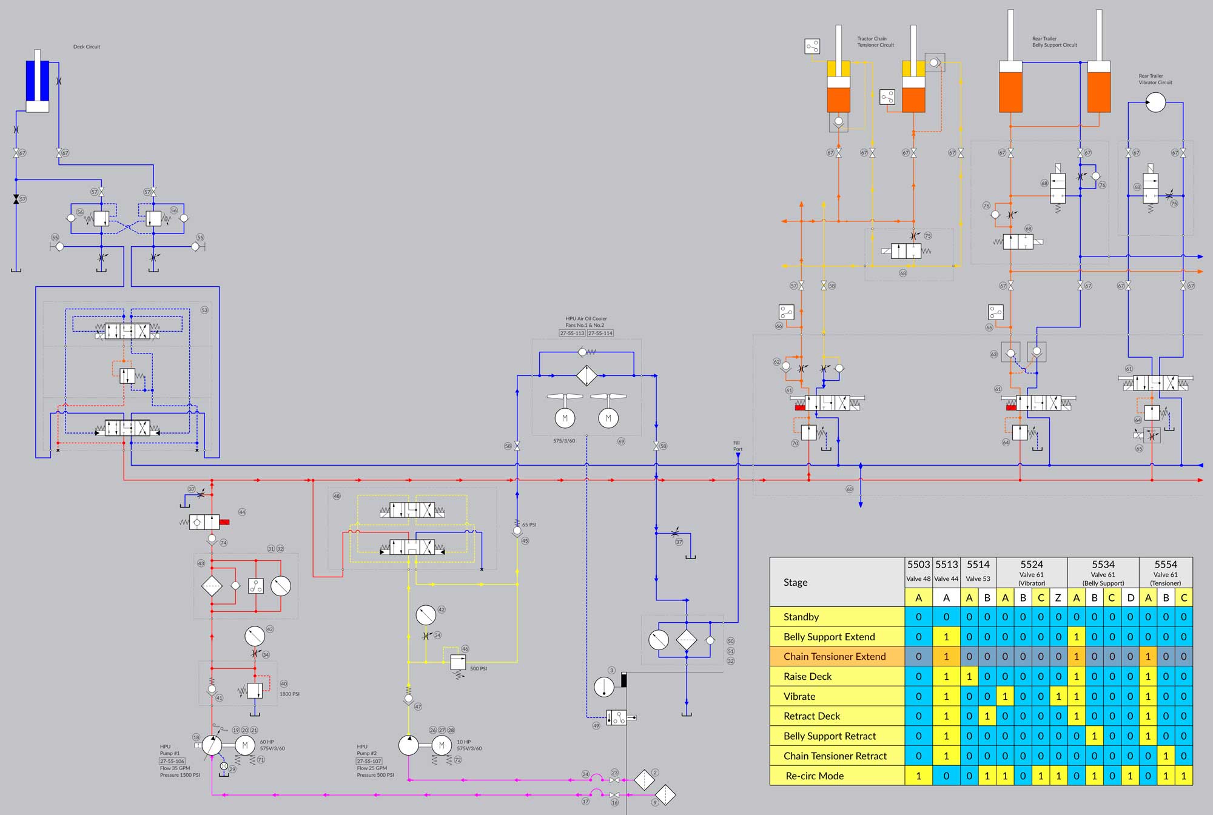Click the filter element in block 43
Image resolution: width=1213 pixels, height=815 pixels.
tap(212, 586)
